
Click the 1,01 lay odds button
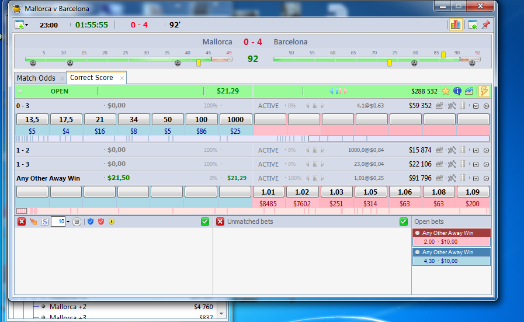[268, 192]
